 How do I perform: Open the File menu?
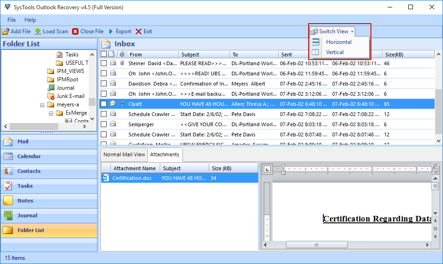click(x=12, y=20)
